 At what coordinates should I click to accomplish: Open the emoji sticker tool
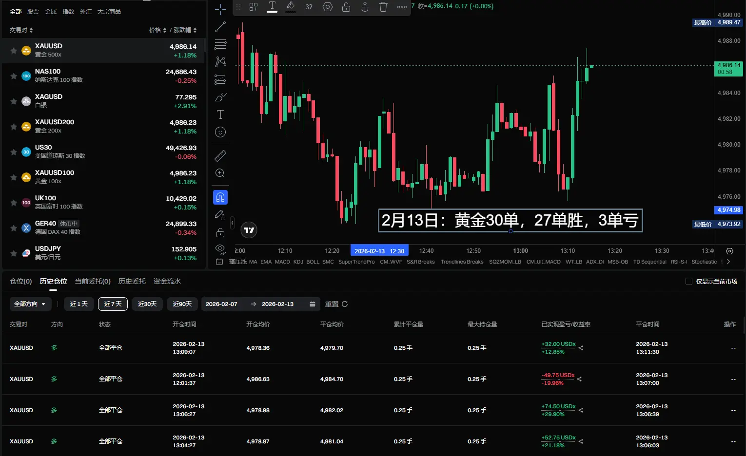coord(220,132)
